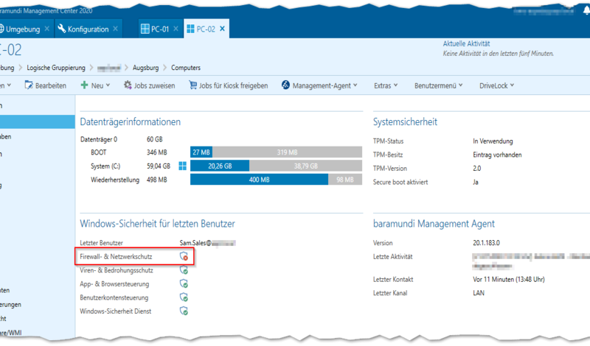Click the last user Sam.Sales value

pos(208,243)
